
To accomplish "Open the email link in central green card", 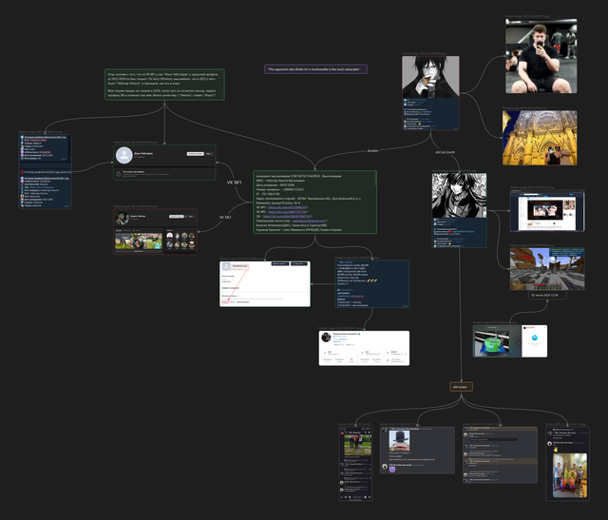I will 310,221.
